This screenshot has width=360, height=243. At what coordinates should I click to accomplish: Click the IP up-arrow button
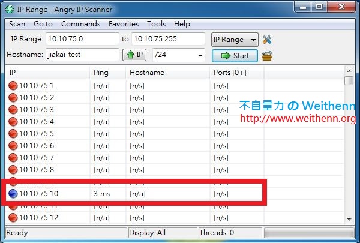[134, 55]
